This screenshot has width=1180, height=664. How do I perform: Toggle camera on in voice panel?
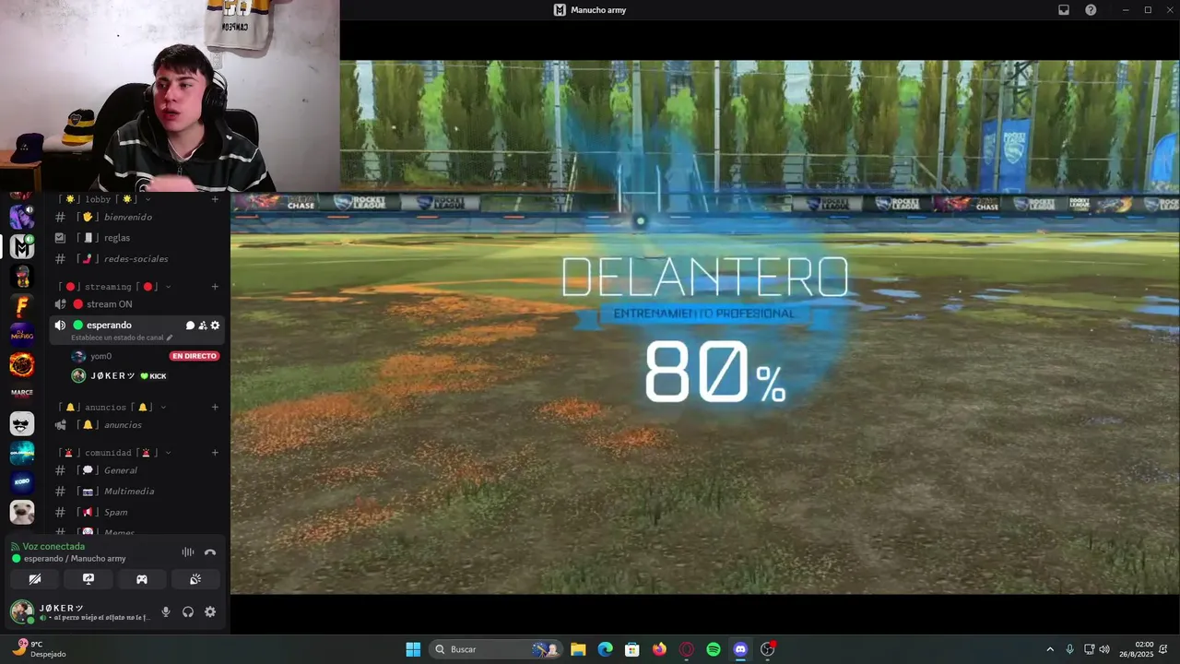[35, 579]
